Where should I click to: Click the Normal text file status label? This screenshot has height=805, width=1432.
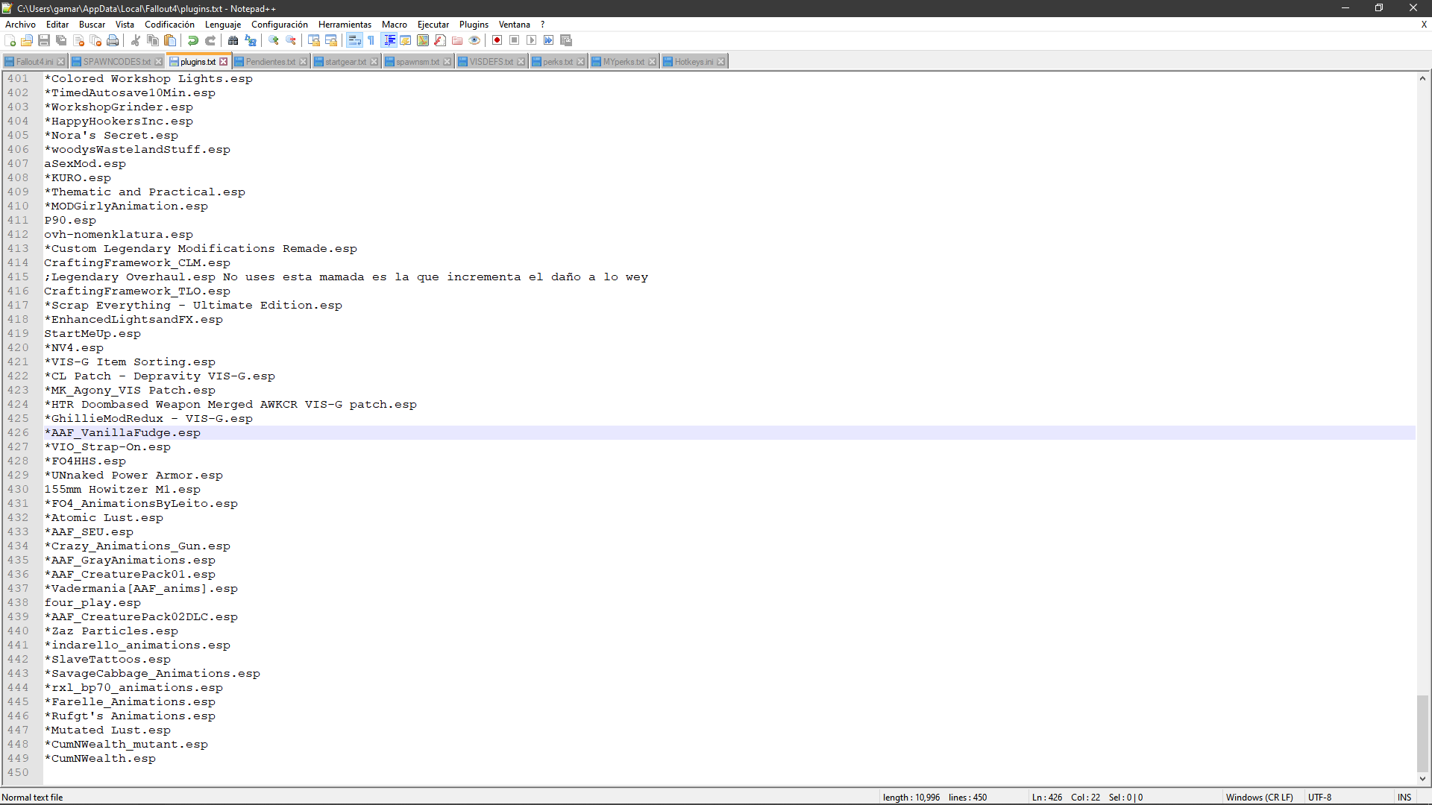coord(32,798)
